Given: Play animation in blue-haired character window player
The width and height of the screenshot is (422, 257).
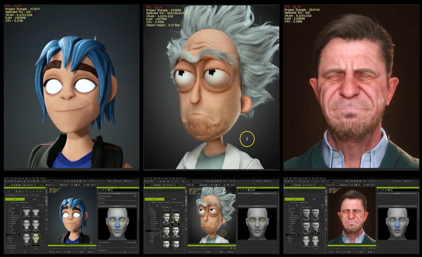Looking at the screenshot, I should (54, 252).
